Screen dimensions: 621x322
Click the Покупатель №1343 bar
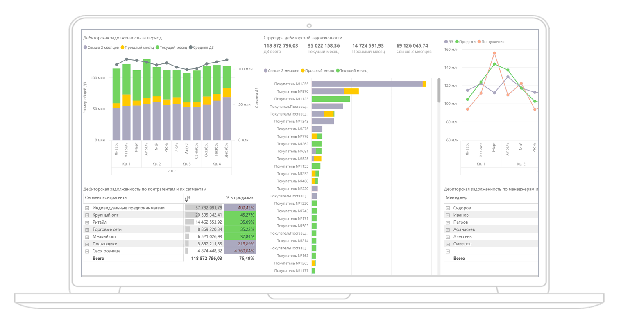point(323,121)
